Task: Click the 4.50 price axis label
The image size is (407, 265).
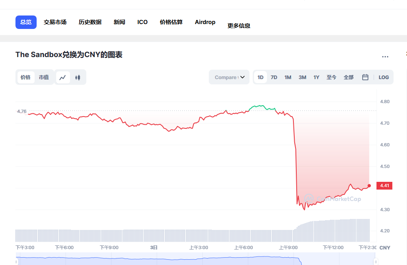Action: click(x=385, y=166)
